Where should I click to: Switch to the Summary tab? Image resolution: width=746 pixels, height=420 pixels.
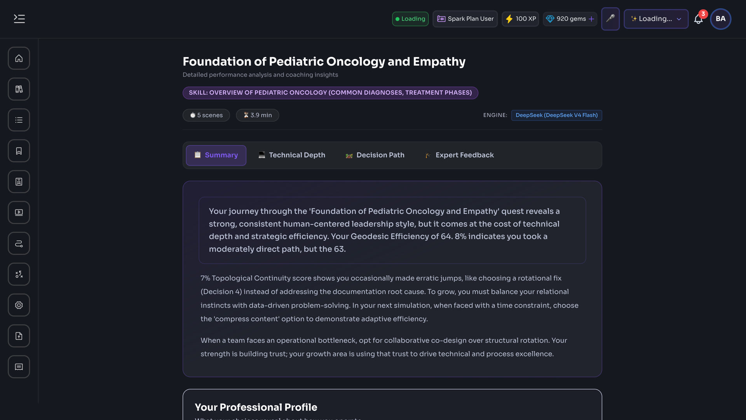point(216,155)
